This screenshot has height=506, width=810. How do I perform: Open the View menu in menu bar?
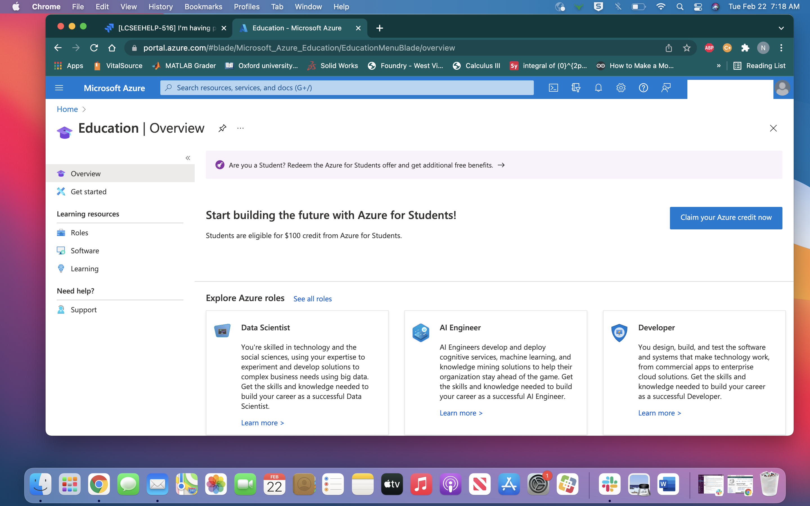point(129,7)
